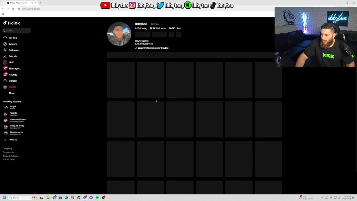Open Task View on the taskbar

(x=42, y=198)
